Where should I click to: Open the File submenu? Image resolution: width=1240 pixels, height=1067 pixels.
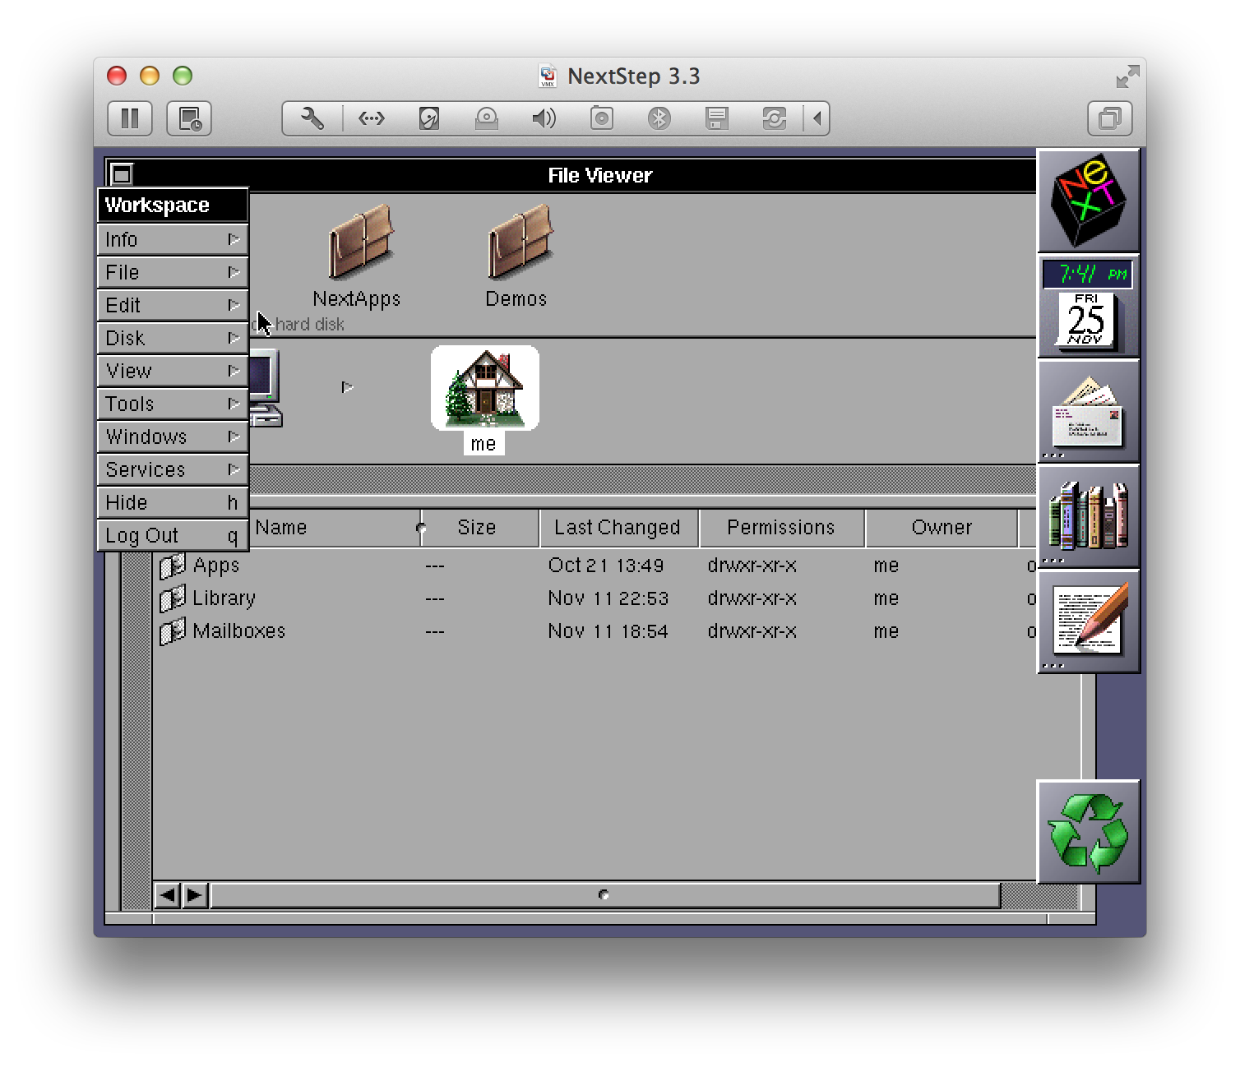[173, 272]
